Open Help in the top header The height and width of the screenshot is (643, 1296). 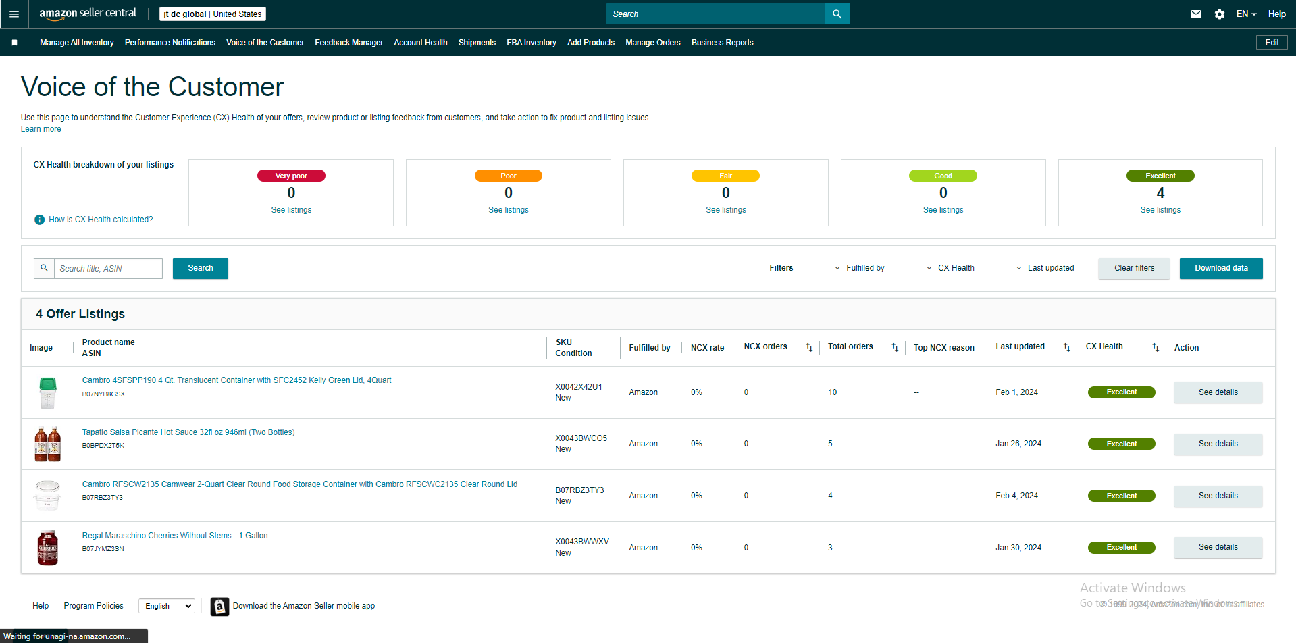coord(1277,14)
